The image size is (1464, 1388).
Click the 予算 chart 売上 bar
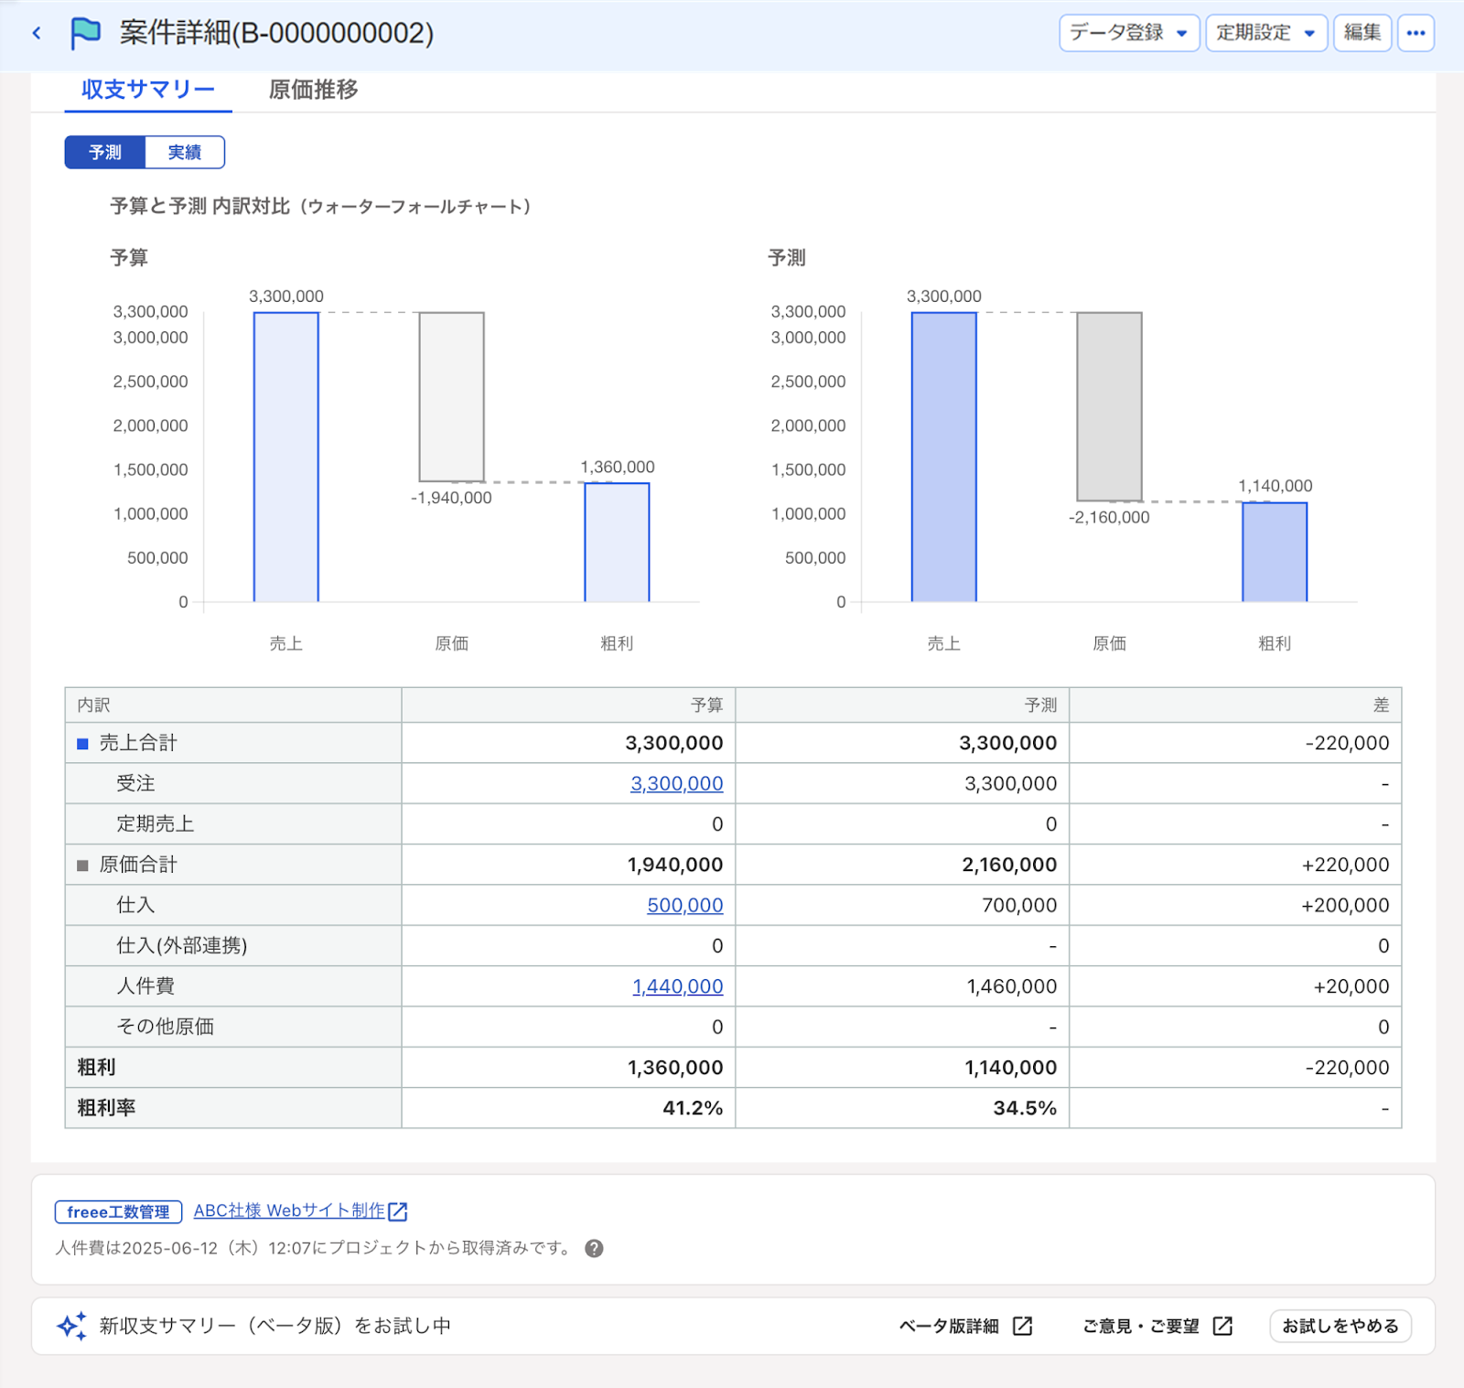(x=286, y=457)
